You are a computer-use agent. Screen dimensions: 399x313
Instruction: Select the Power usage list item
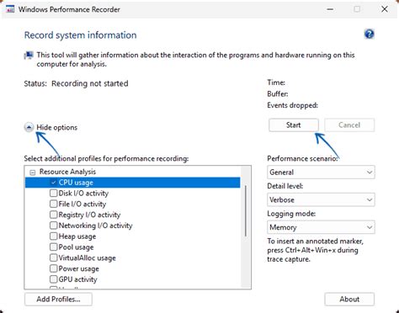pyautogui.click(x=78, y=268)
